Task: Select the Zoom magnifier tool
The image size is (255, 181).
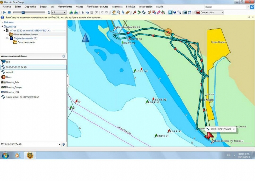Action: 119,12
